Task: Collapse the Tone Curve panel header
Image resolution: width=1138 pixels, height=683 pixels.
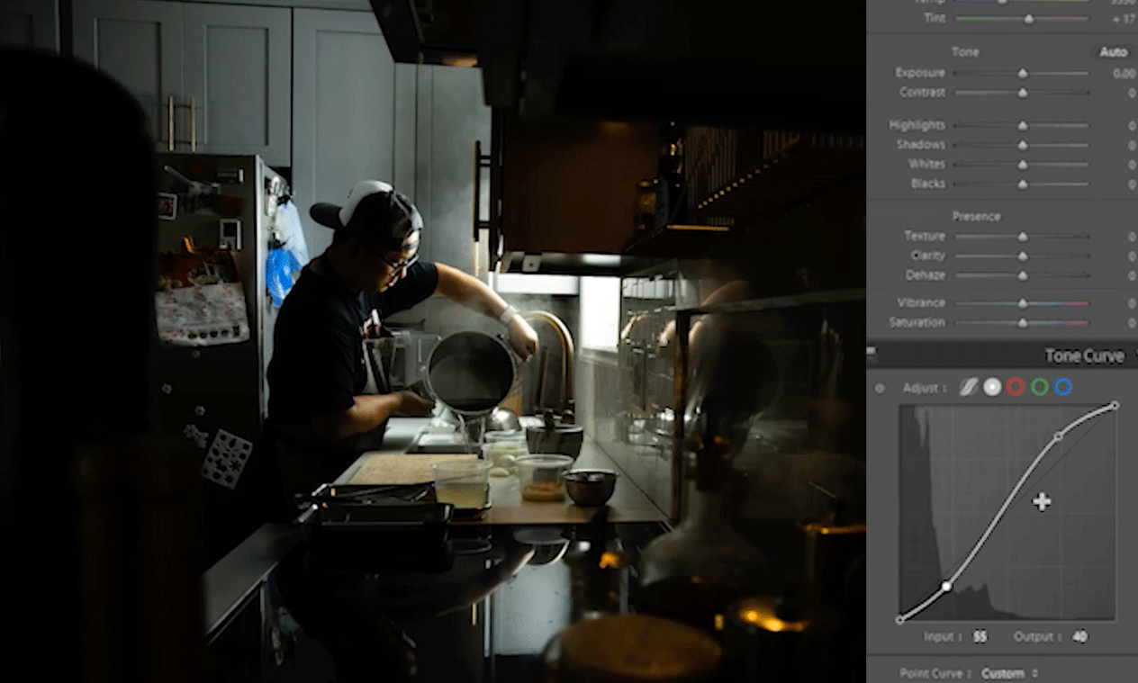Action: coord(1002,355)
